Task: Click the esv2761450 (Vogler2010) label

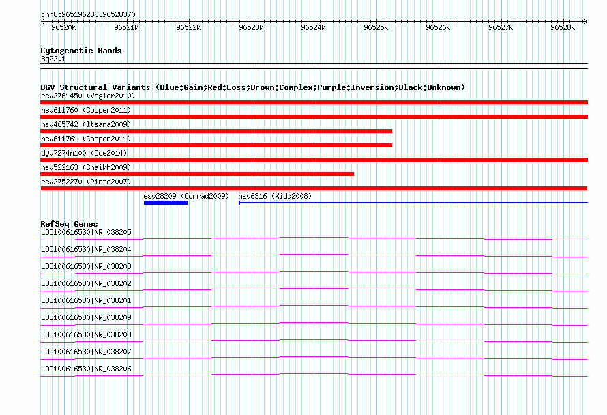Action: (x=88, y=96)
